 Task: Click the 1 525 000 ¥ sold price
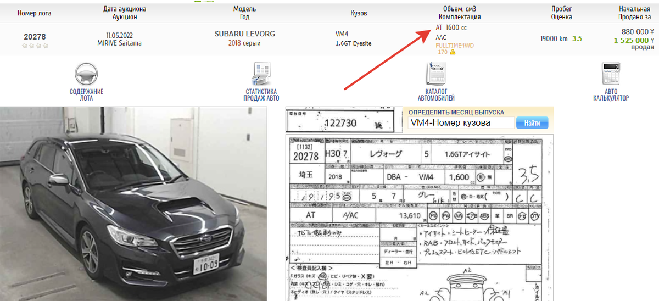click(634, 40)
